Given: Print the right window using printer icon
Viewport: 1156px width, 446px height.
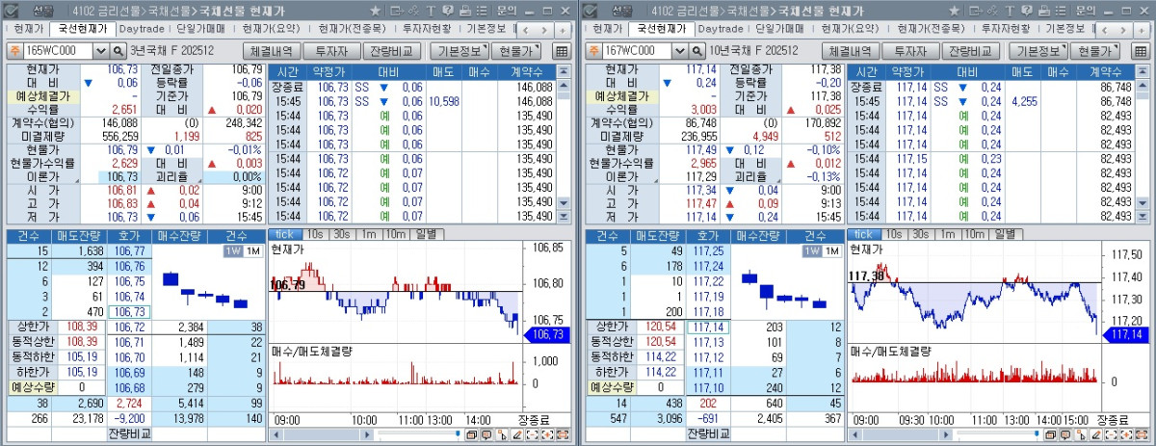Looking at the screenshot, I should click(1043, 10).
